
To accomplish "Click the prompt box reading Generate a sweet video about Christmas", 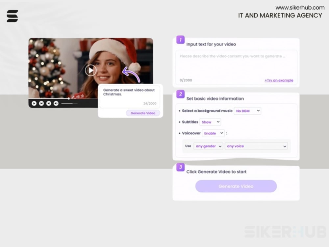I will click(130, 97).
